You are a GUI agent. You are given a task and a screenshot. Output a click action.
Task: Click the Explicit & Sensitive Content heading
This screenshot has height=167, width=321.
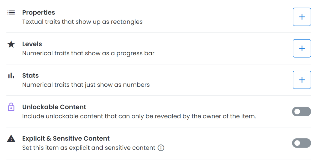click(66, 139)
